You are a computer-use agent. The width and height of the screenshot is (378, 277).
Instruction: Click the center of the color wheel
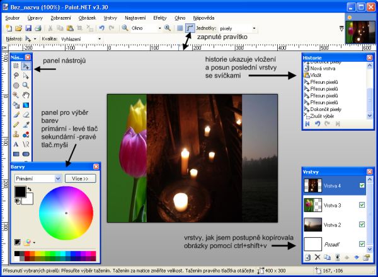click(x=66, y=213)
